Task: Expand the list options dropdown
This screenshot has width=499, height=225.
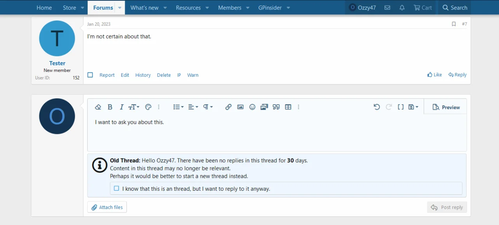Action: point(178,107)
